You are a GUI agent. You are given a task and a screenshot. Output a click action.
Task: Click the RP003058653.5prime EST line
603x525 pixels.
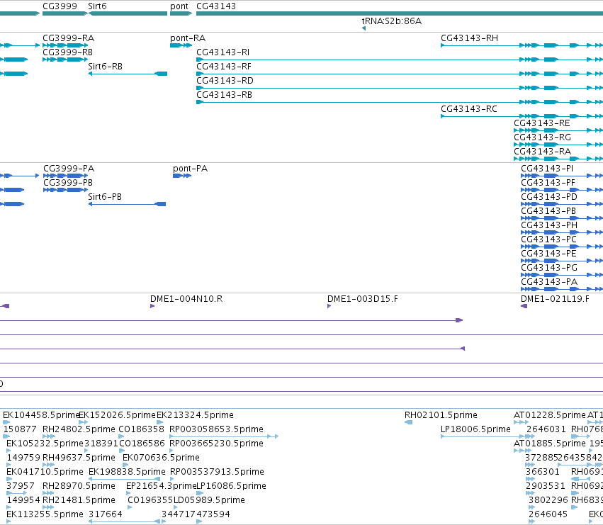pos(224,436)
